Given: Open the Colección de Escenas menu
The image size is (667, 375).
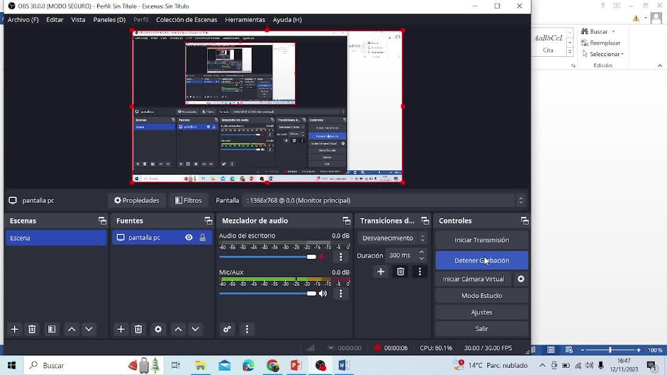Looking at the screenshot, I should point(186,20).
